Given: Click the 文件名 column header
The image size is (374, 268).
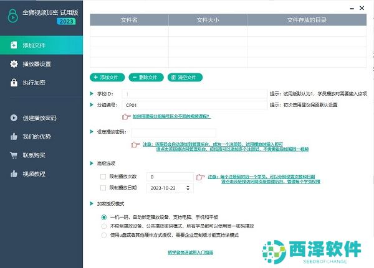Looking at the screenshot, I should (x=129, y=20).
